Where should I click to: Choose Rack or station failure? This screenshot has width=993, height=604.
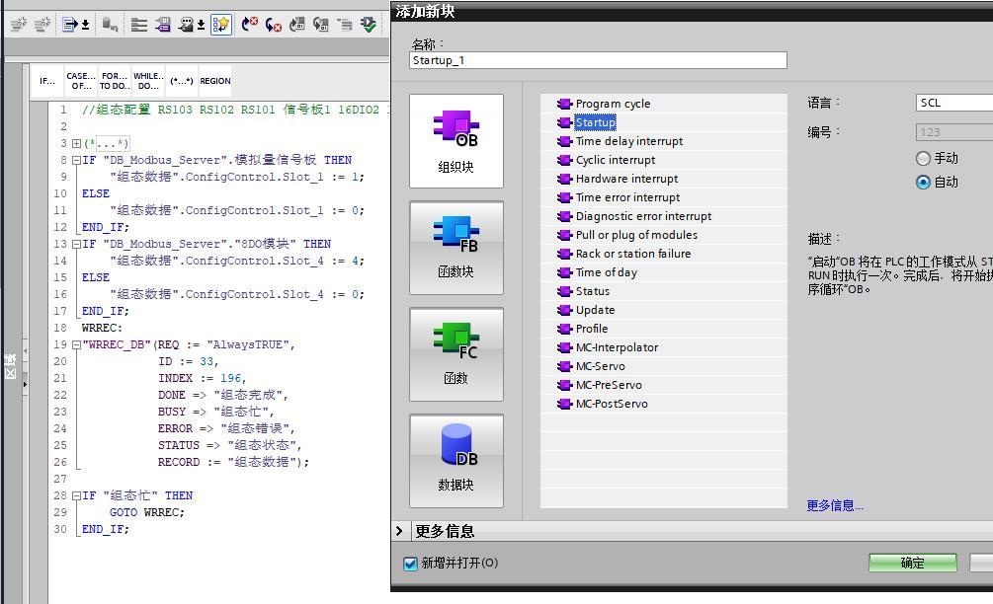coord(664,254)
